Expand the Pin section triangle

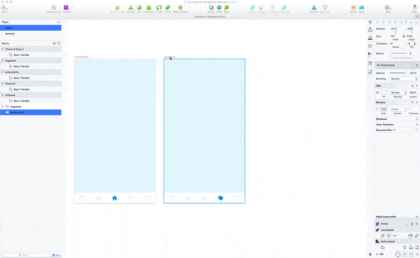[377, 254]
